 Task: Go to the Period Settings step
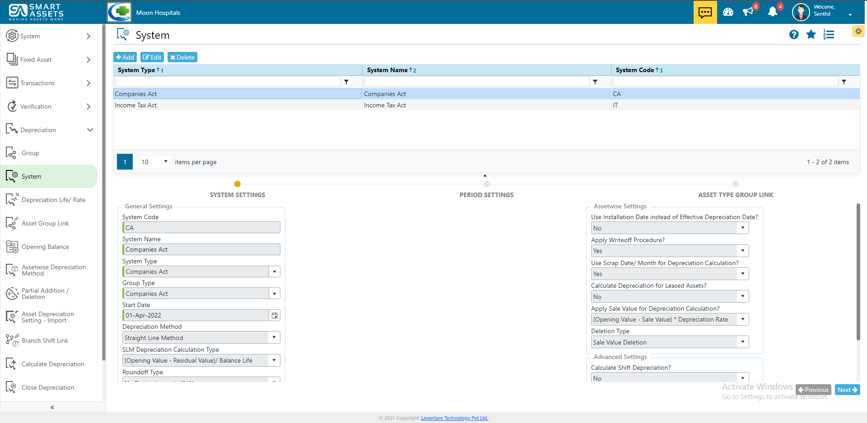click(x=486, y=184)
